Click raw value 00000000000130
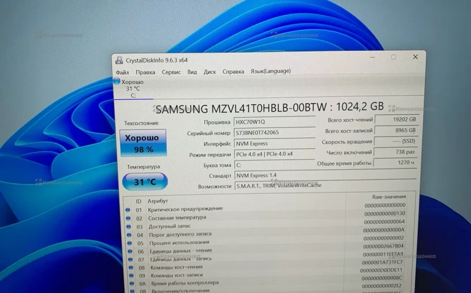The width and height of the screenshot is (471, 293). [385, 213]
